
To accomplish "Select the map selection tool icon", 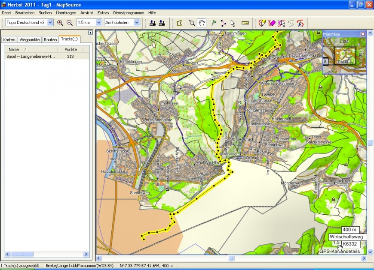I will 179,23.
